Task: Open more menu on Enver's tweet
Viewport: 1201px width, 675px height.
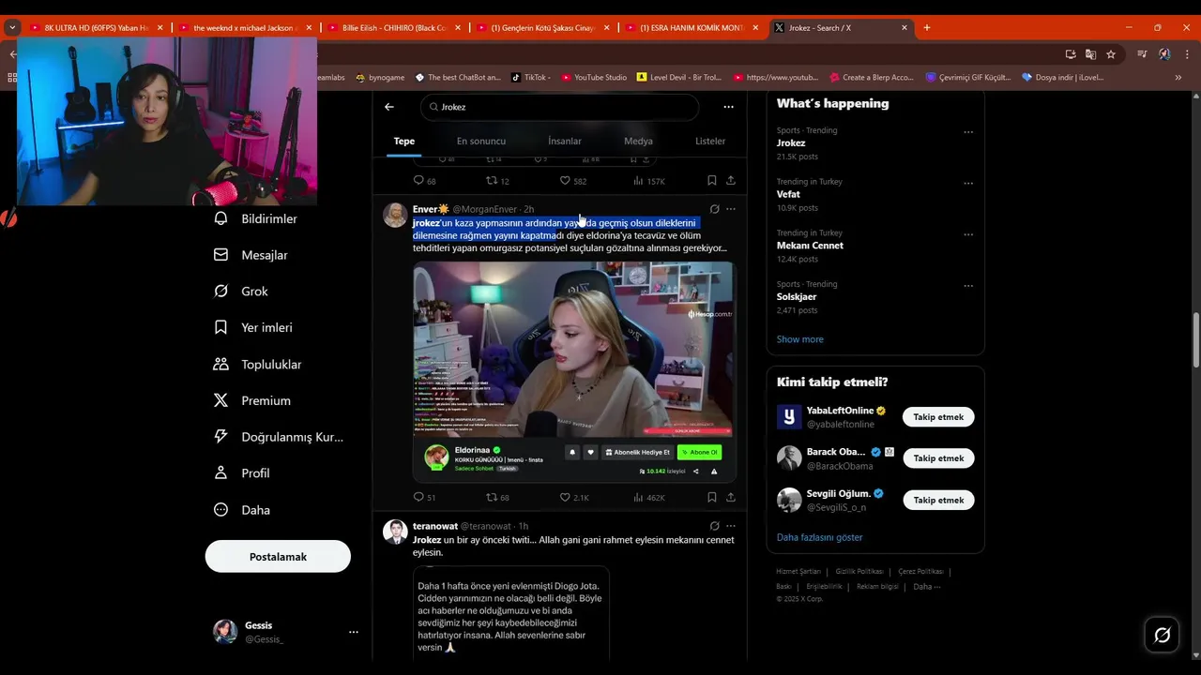Action: click(731, 209)
